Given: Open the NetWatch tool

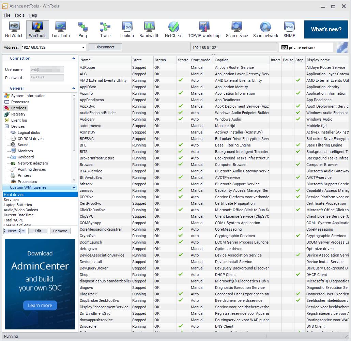Looking at the screenshot, I should pyautogui.click(x=14, y=30).
